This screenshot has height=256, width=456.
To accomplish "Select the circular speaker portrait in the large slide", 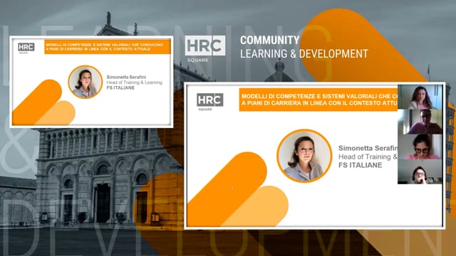I will tap(304, 156).
